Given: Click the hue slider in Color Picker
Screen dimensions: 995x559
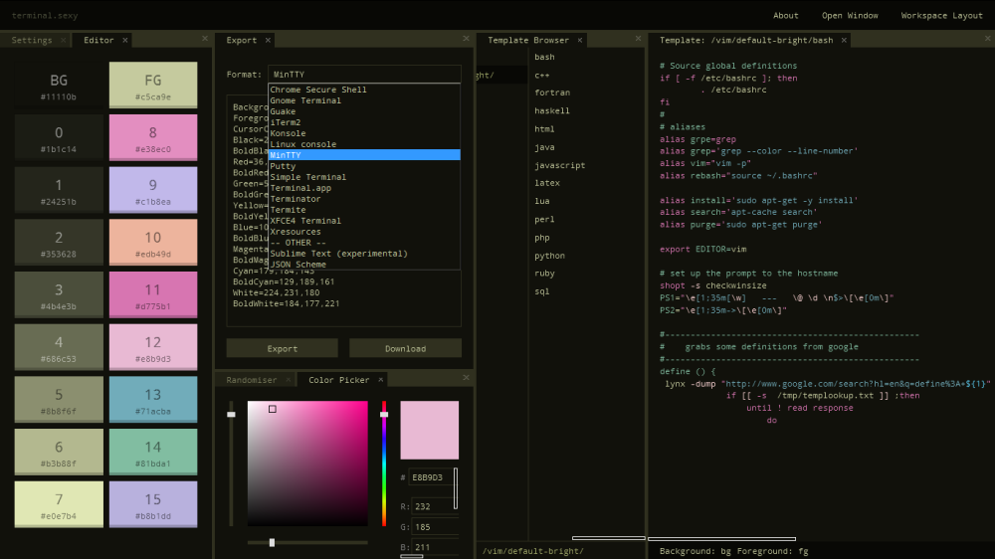Looking at the screenshot, I should pos(384,464).
